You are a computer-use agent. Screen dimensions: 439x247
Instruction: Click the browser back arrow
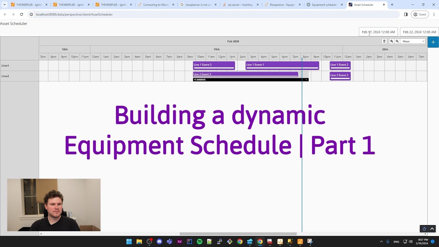5,14
